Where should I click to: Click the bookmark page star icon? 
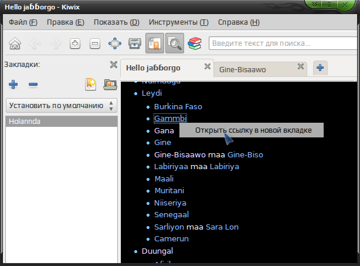tap(90, 85)
